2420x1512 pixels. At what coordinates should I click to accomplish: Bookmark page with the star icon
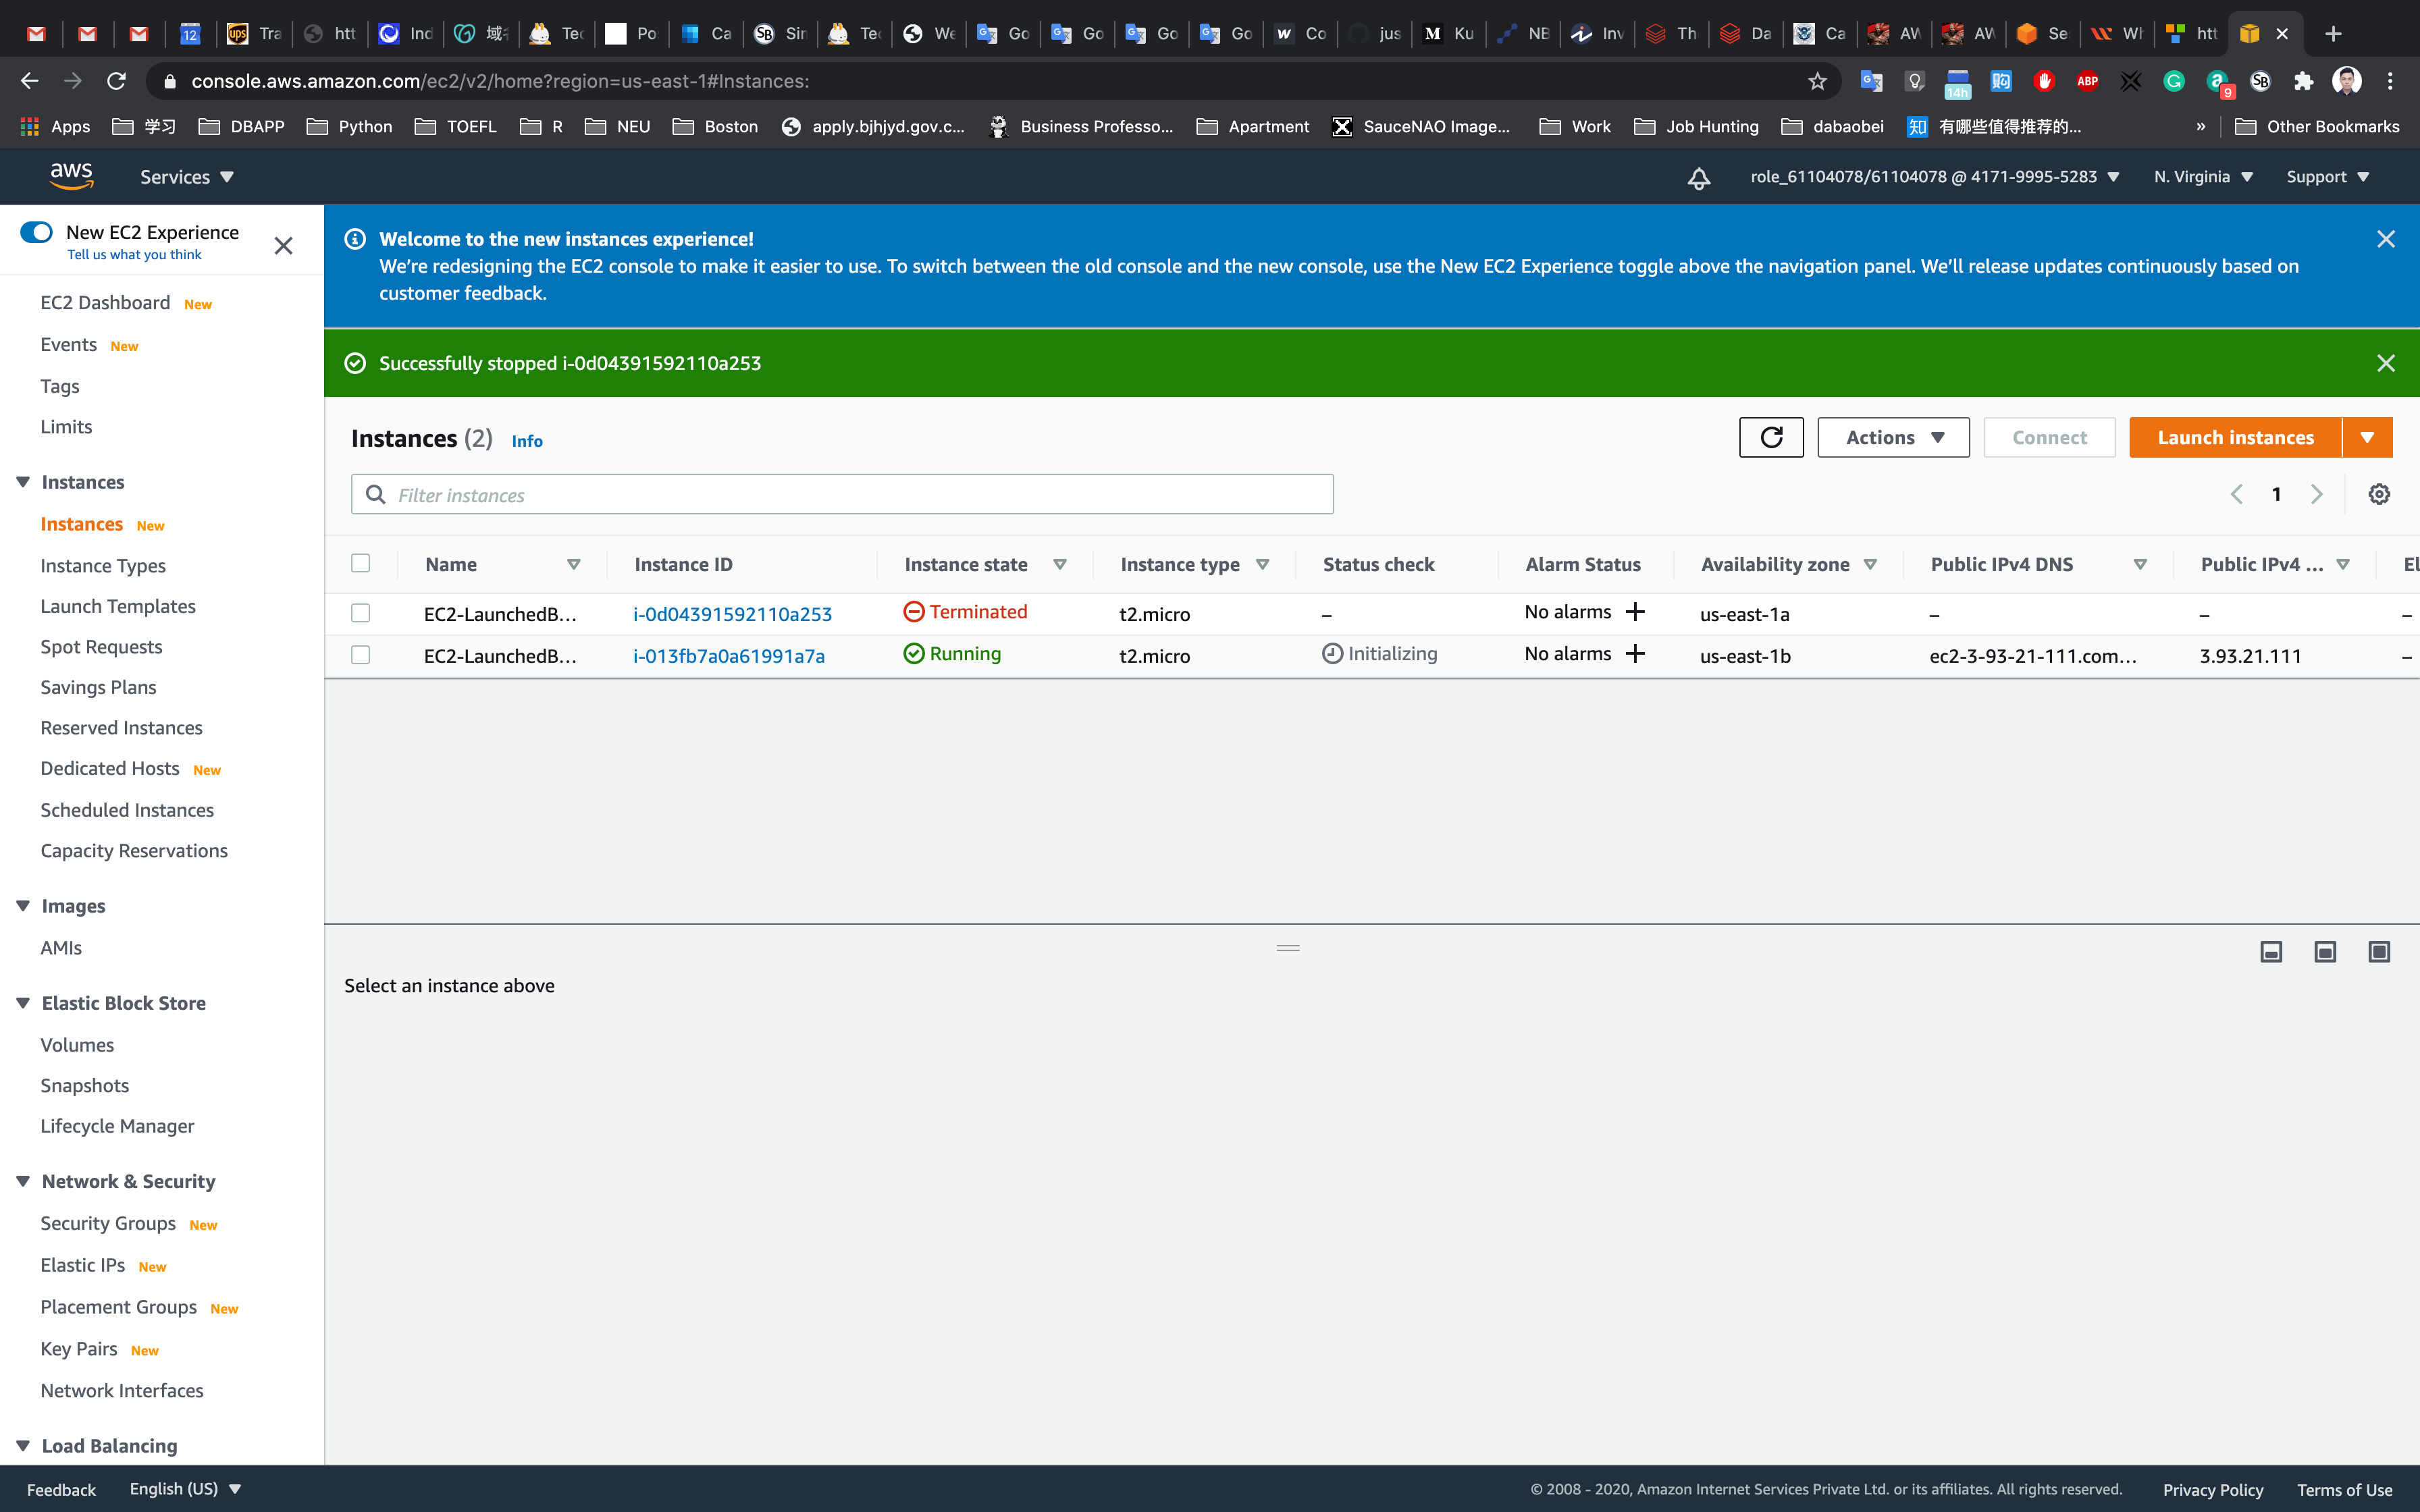(1817, 81)
